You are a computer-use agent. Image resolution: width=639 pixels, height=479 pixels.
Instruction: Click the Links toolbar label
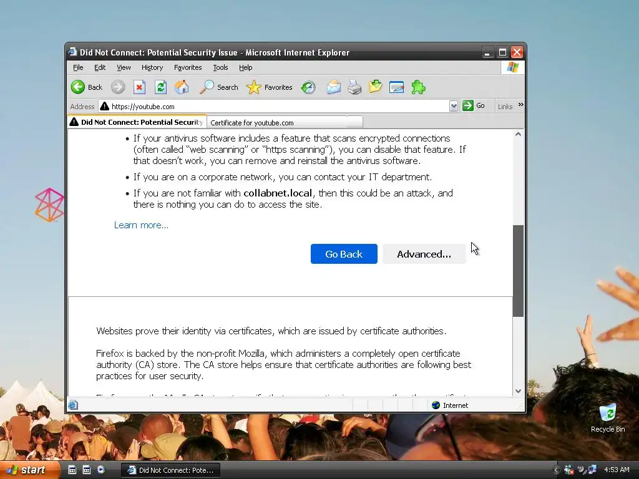click(505, 106)
